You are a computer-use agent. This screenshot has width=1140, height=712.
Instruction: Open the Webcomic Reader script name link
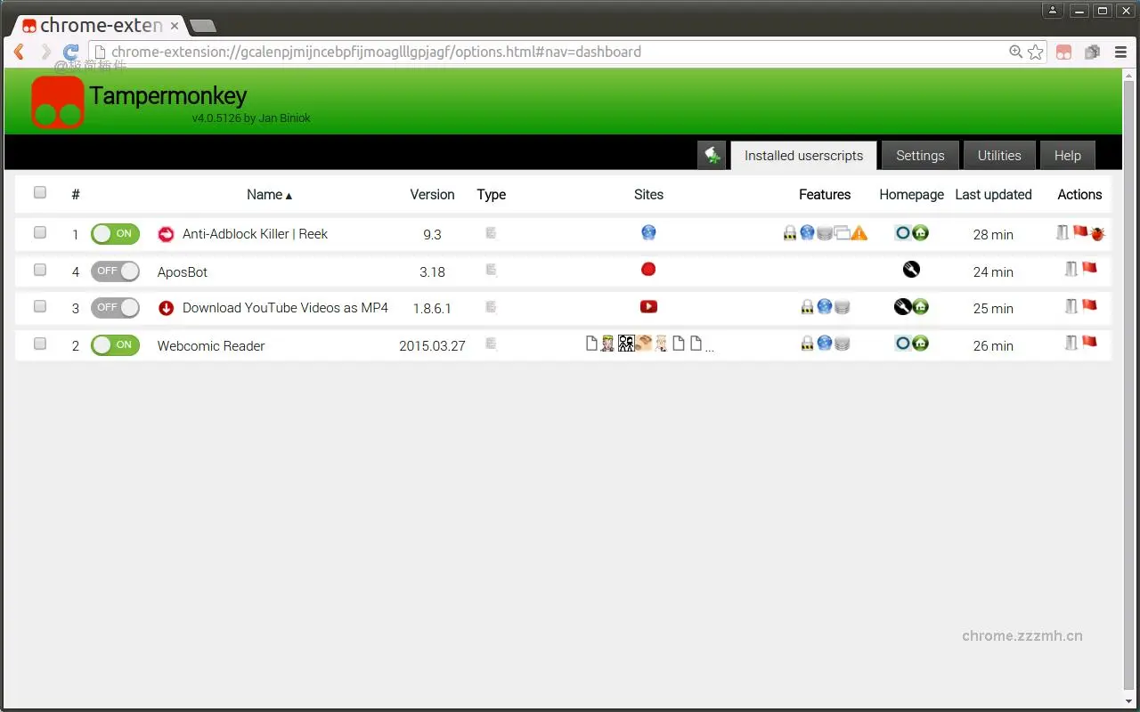(x=211, y=346)
